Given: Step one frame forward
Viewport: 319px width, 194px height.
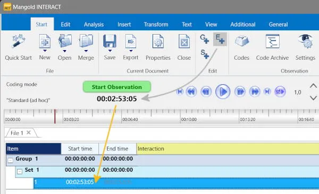Looking at the screenshot, I should click(x=240, y=92).
